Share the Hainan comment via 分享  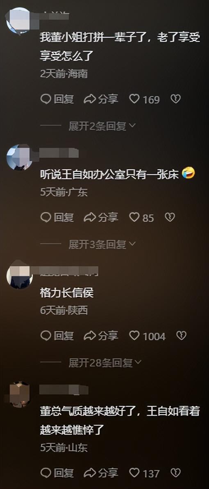pyautogui.click(x=101, y=99)
